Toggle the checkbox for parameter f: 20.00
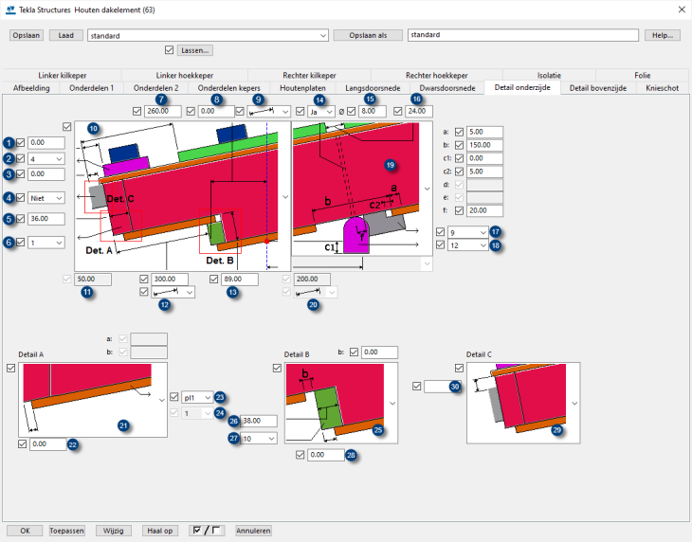Viewport: 692px width, 542px height. pos(459,210)
